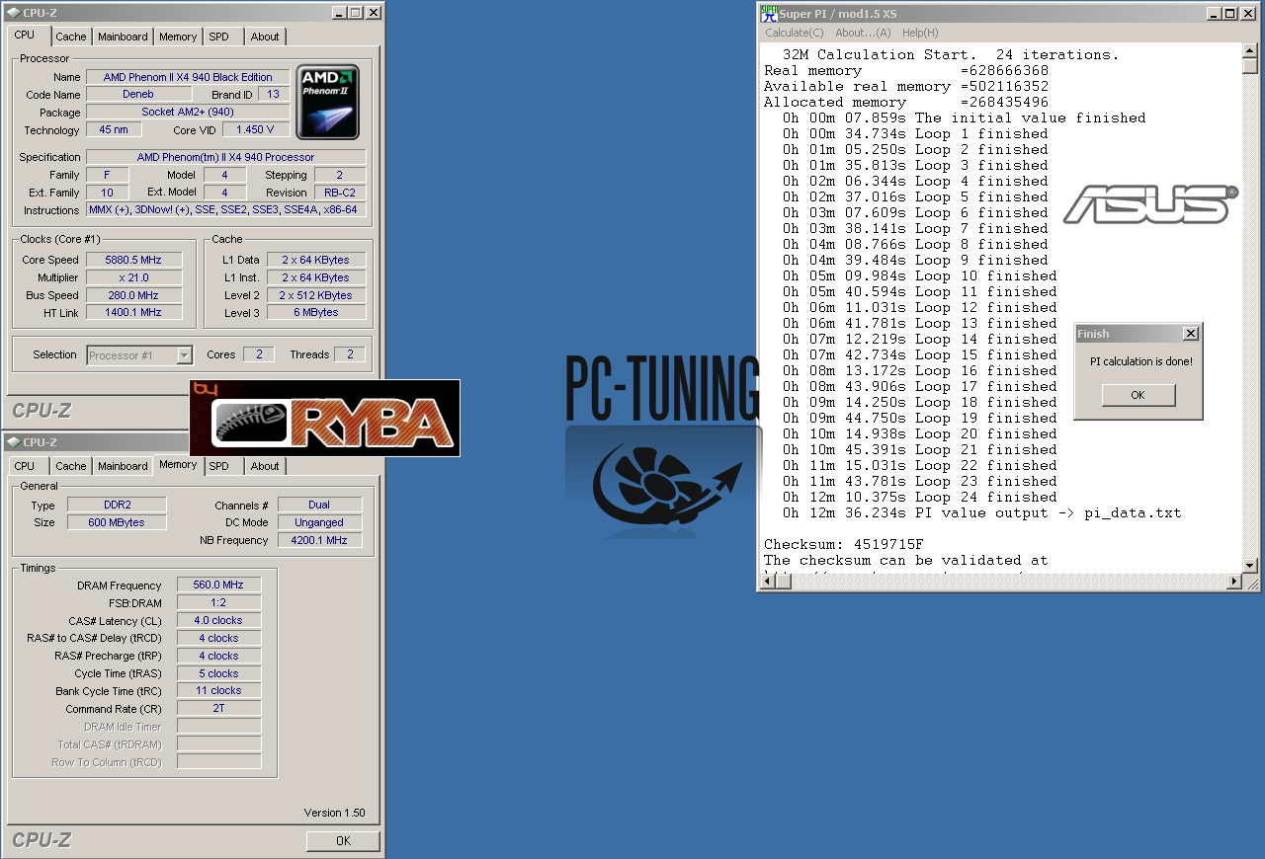Maximize the Super PI window
Image resolution: width=1265 pixels, height=859 pixels.
[1230, 13]
